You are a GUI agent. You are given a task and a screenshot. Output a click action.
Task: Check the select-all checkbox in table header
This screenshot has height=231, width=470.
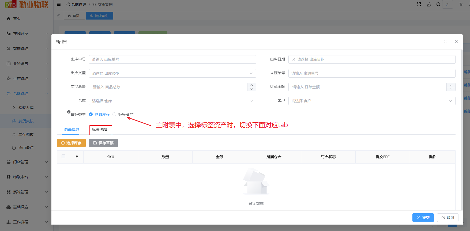coord(63,157)
